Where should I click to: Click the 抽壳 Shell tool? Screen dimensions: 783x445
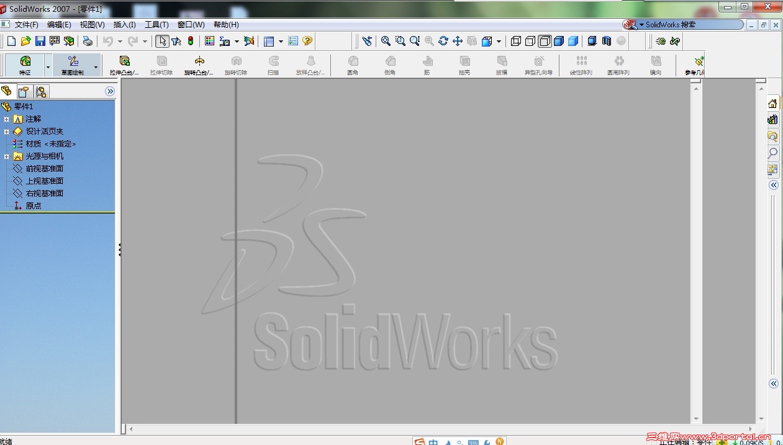pos(464,65)
